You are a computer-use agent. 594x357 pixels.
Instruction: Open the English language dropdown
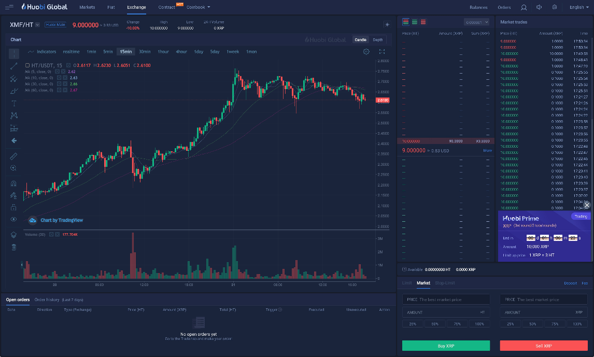coord(579,7)
